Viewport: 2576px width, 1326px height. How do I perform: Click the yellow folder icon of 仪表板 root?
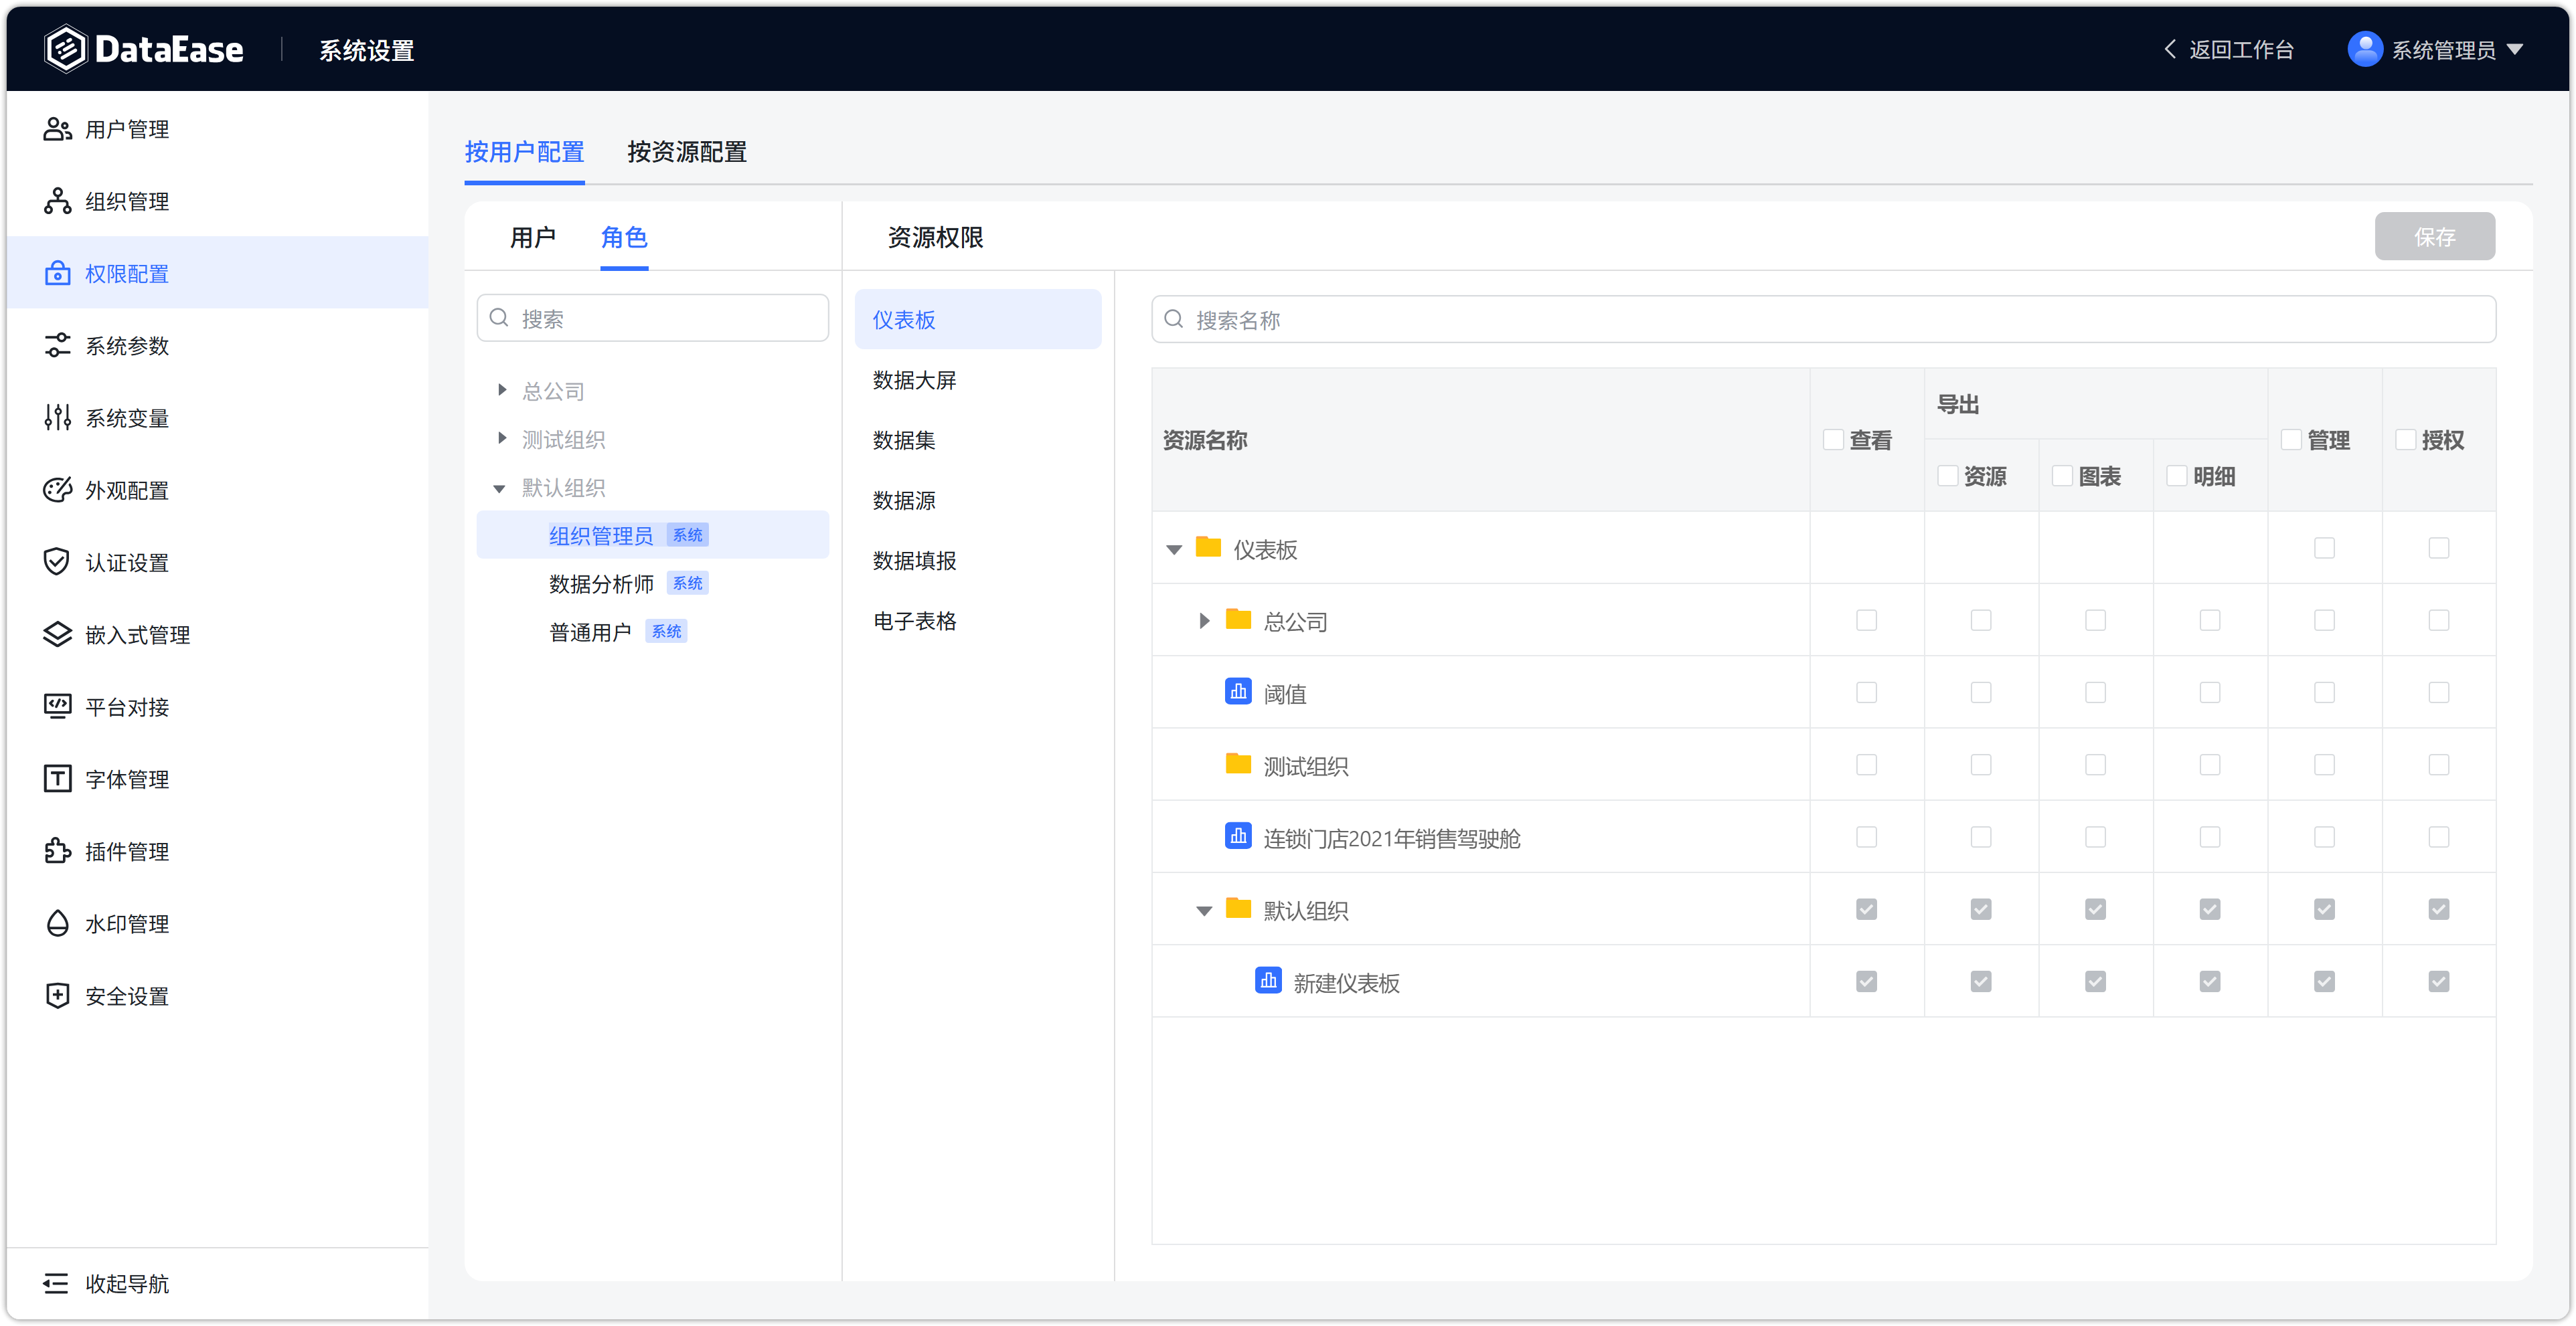(x=1208, y=547)
